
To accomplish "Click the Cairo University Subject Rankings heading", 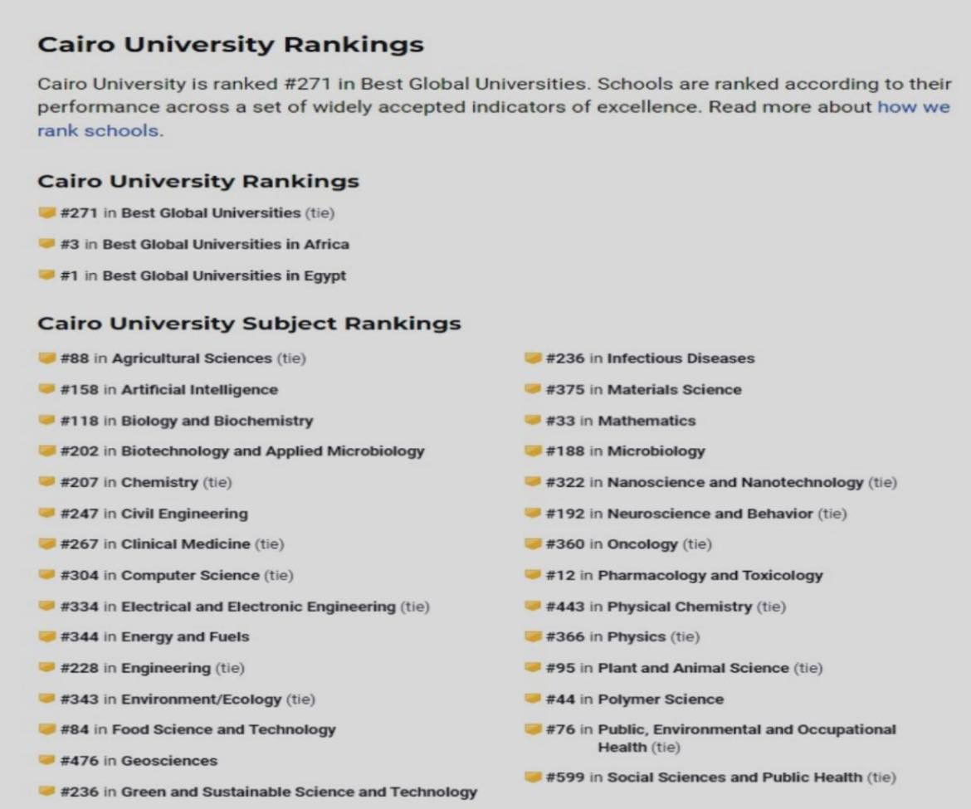I will pos(249,323).
